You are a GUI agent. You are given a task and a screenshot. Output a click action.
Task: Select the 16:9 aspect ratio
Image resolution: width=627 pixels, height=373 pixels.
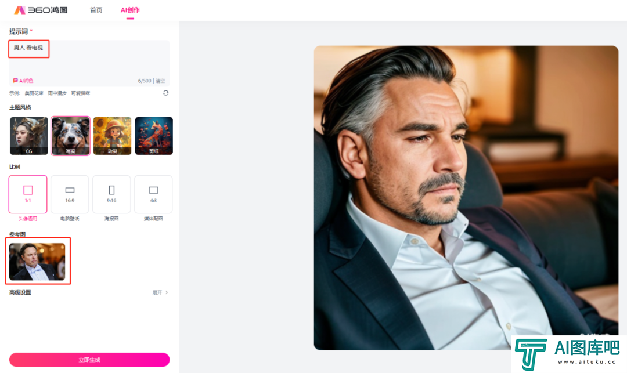(70, 194)
